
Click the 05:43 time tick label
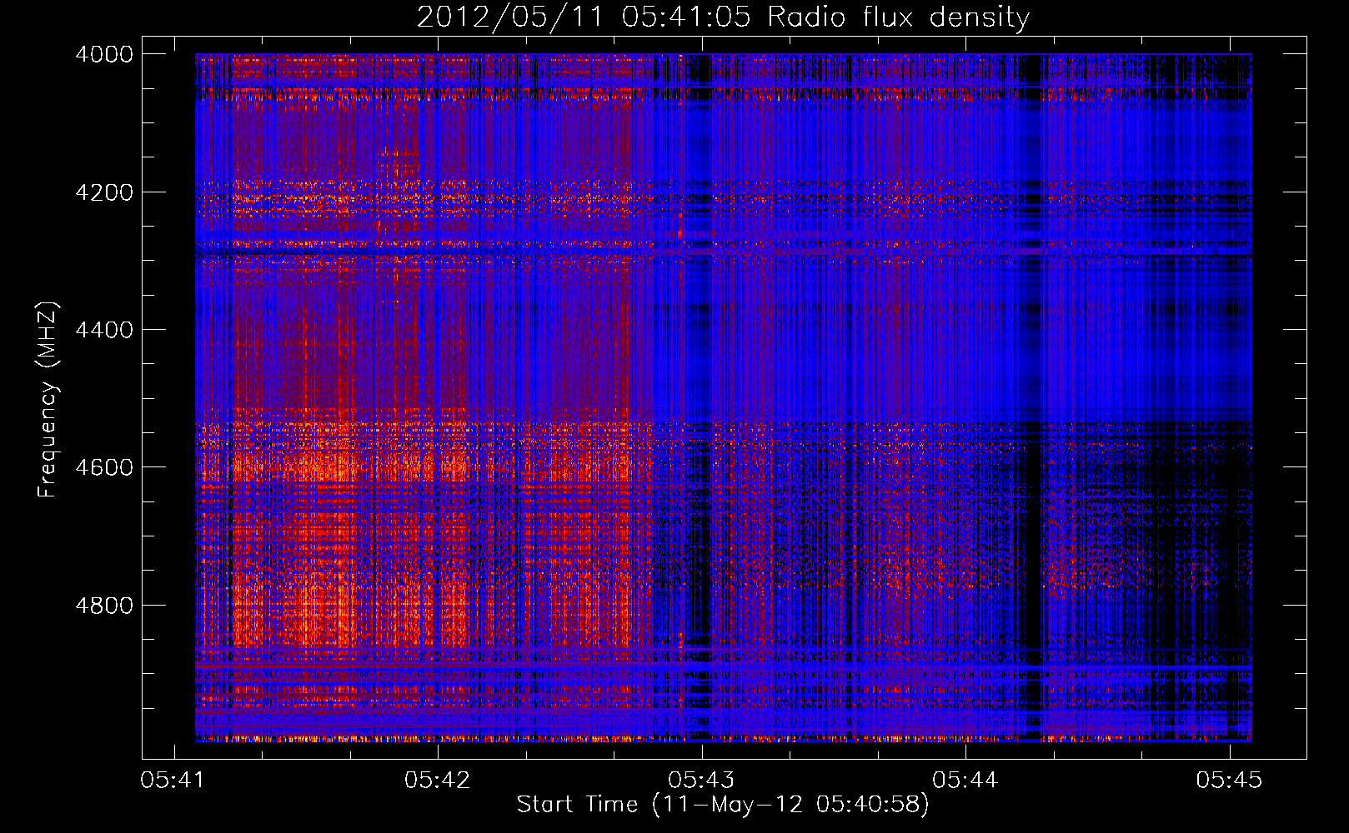[x=701, y=780]
